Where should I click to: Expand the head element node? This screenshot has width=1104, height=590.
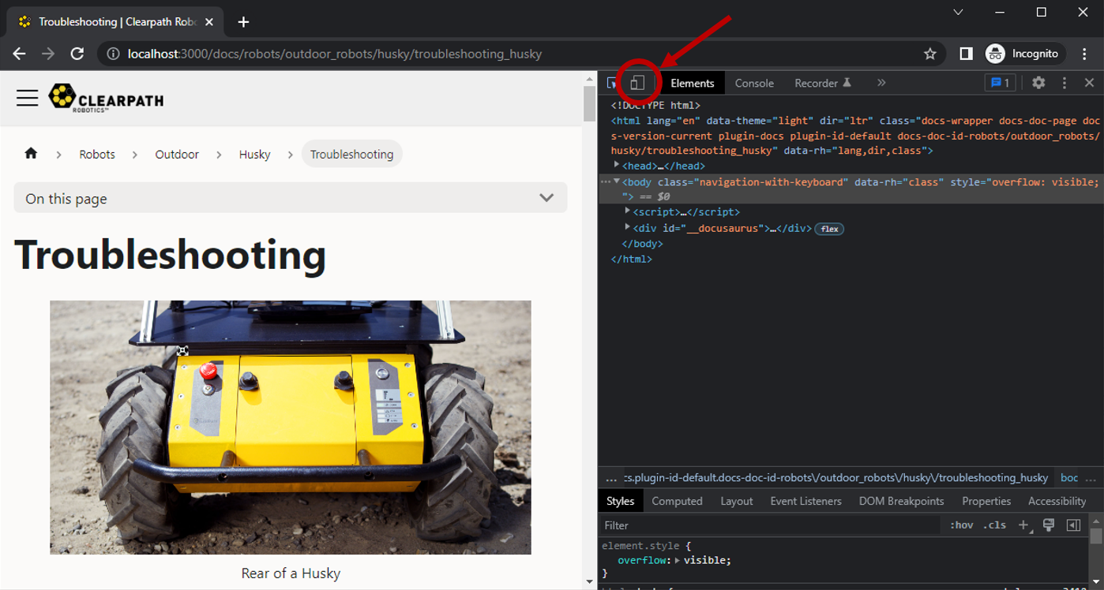click(x=617, y=165)
